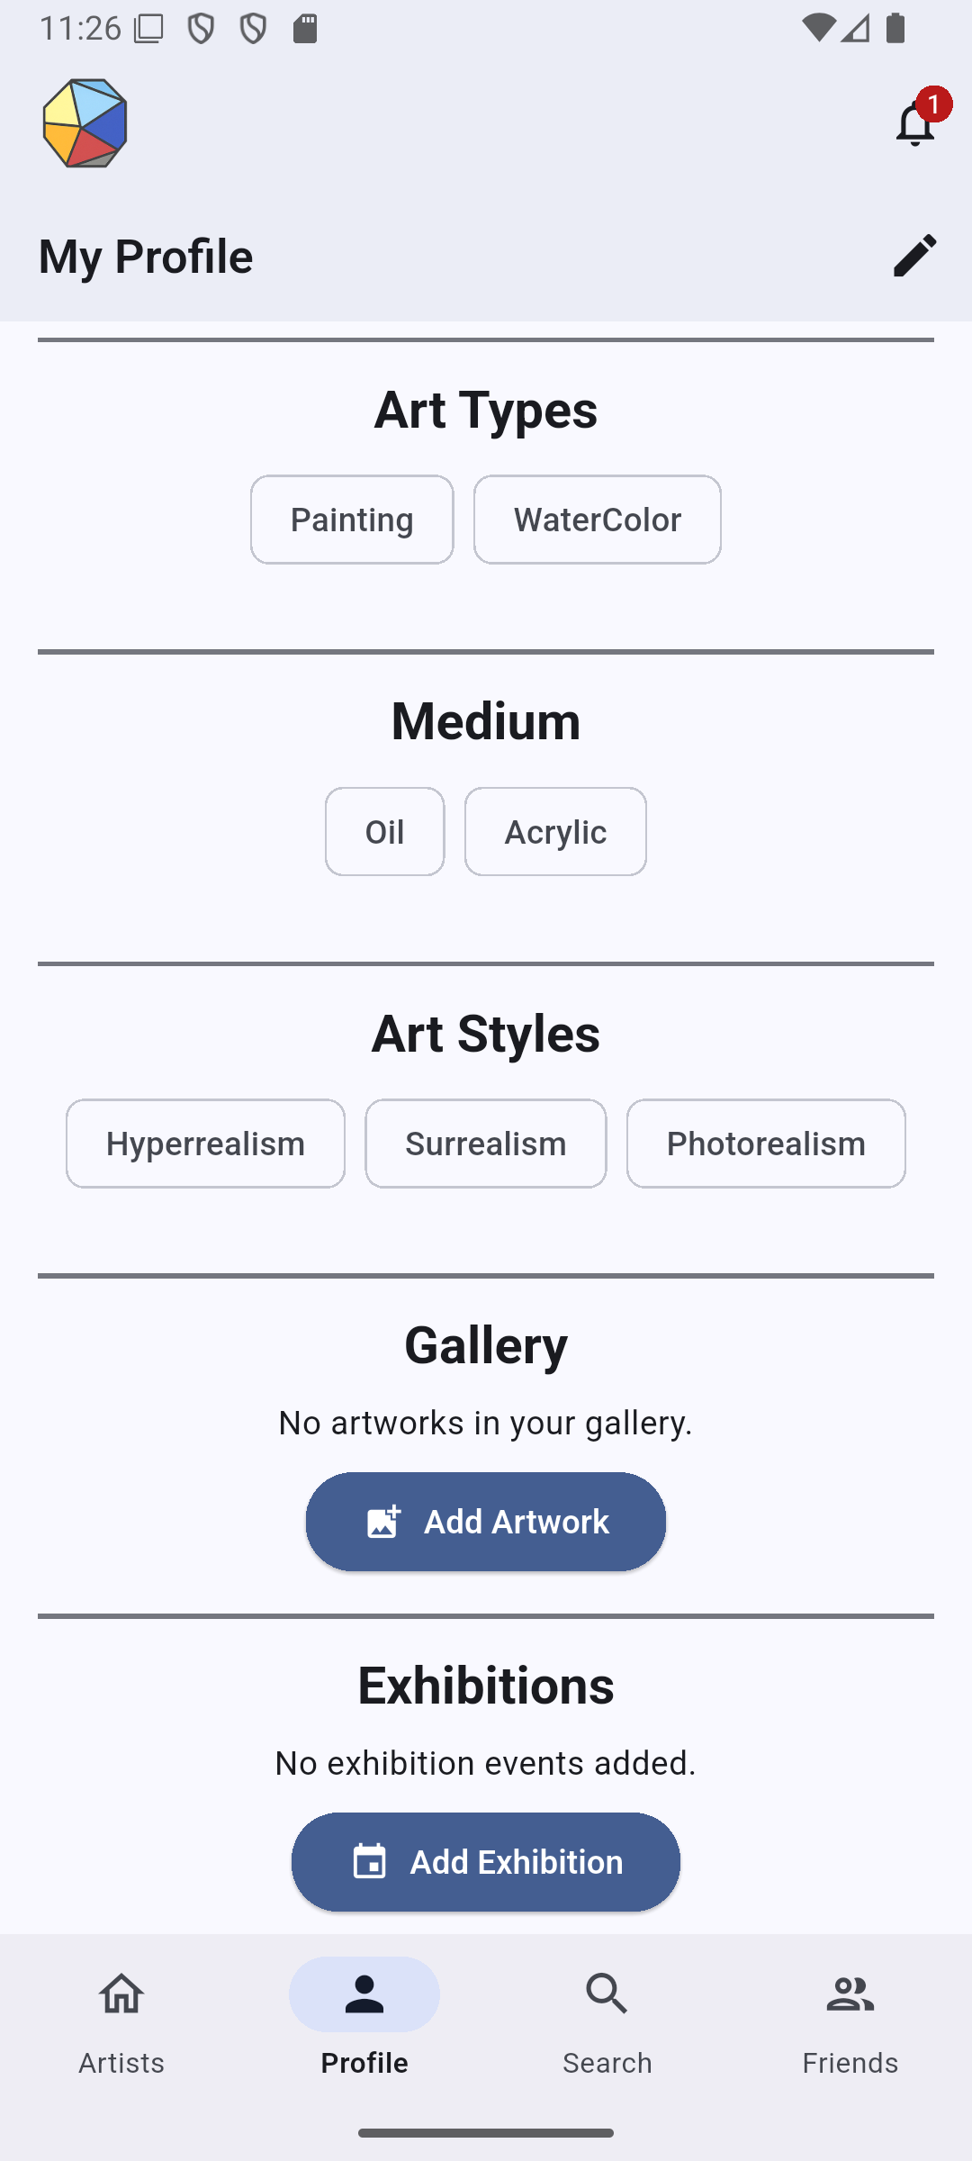Tap the Wi-Fi status bar icon
Viewport: 972px width, 2161px height.
click(817, 29)
